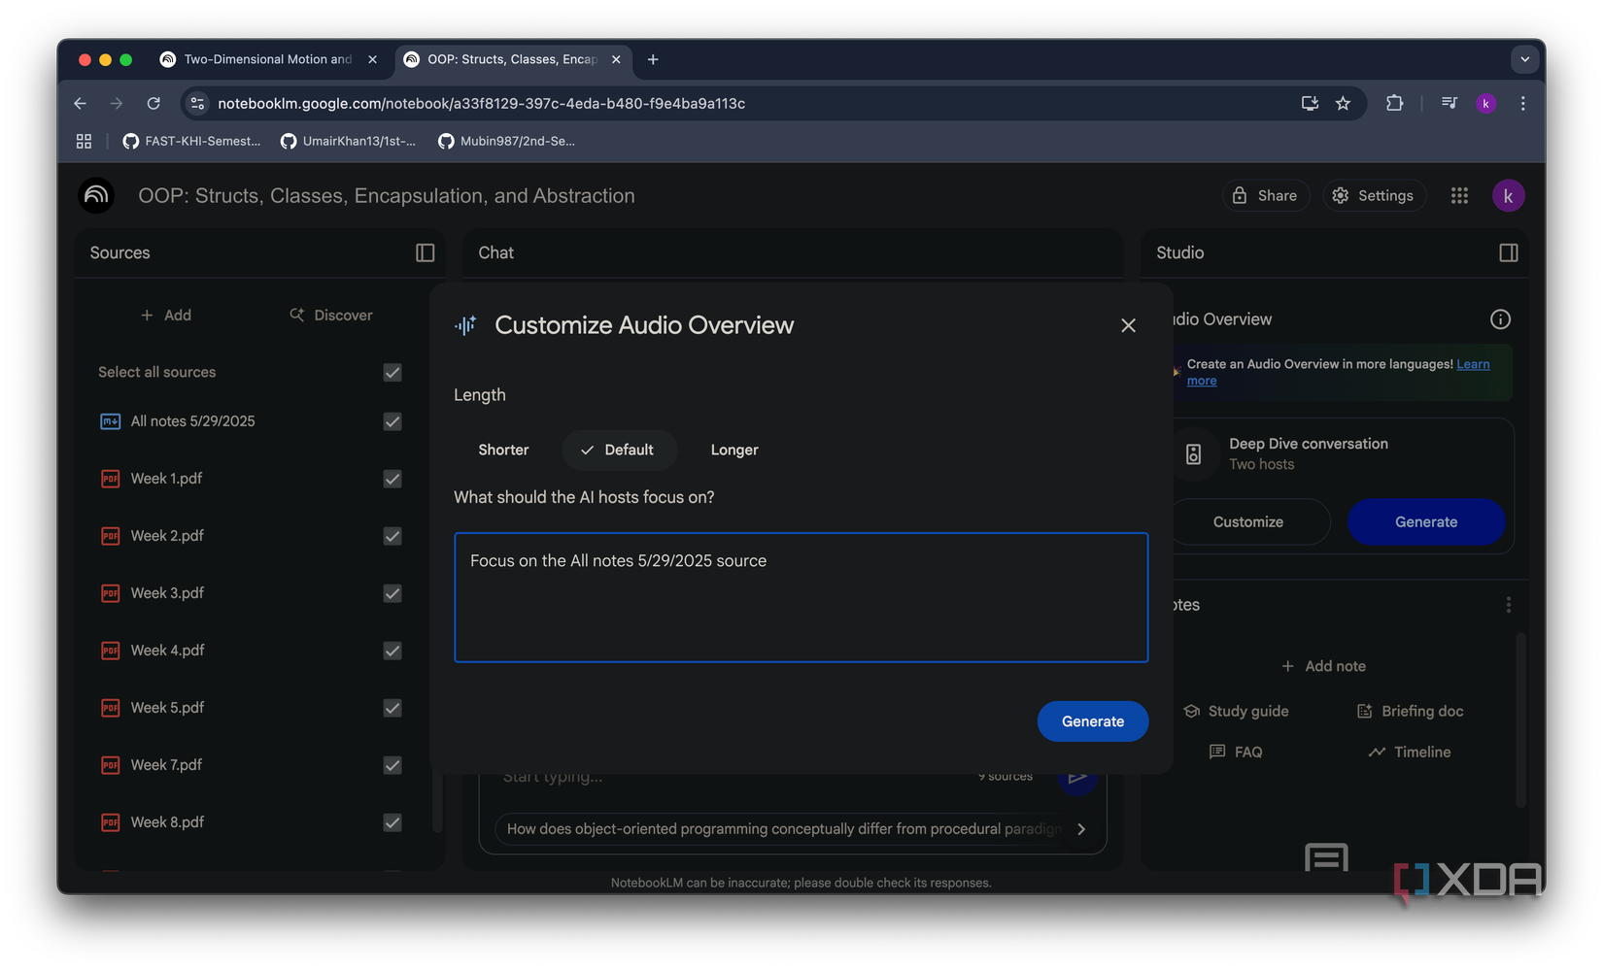
Task: Open NotebookLM Settings
Action: point(1374,195)
